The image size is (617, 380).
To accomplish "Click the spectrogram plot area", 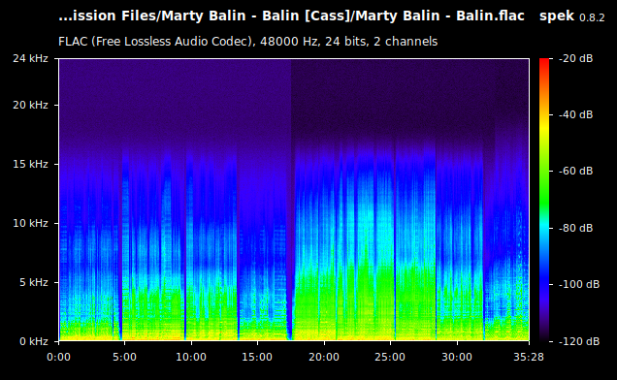I will coord(294,200).
